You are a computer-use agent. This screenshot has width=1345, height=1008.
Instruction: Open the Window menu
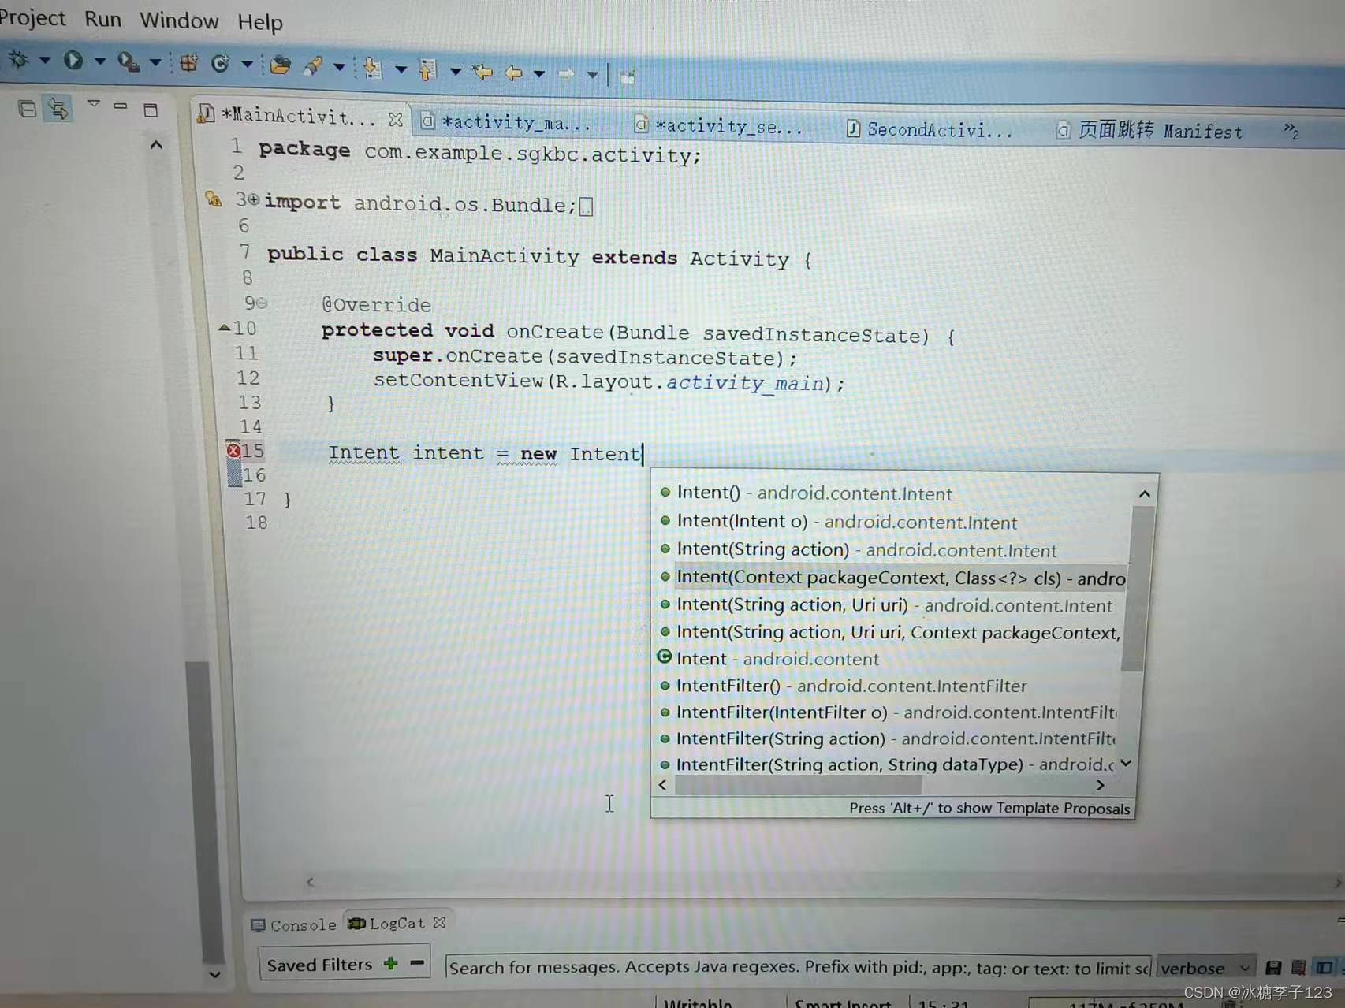(179, 20)
